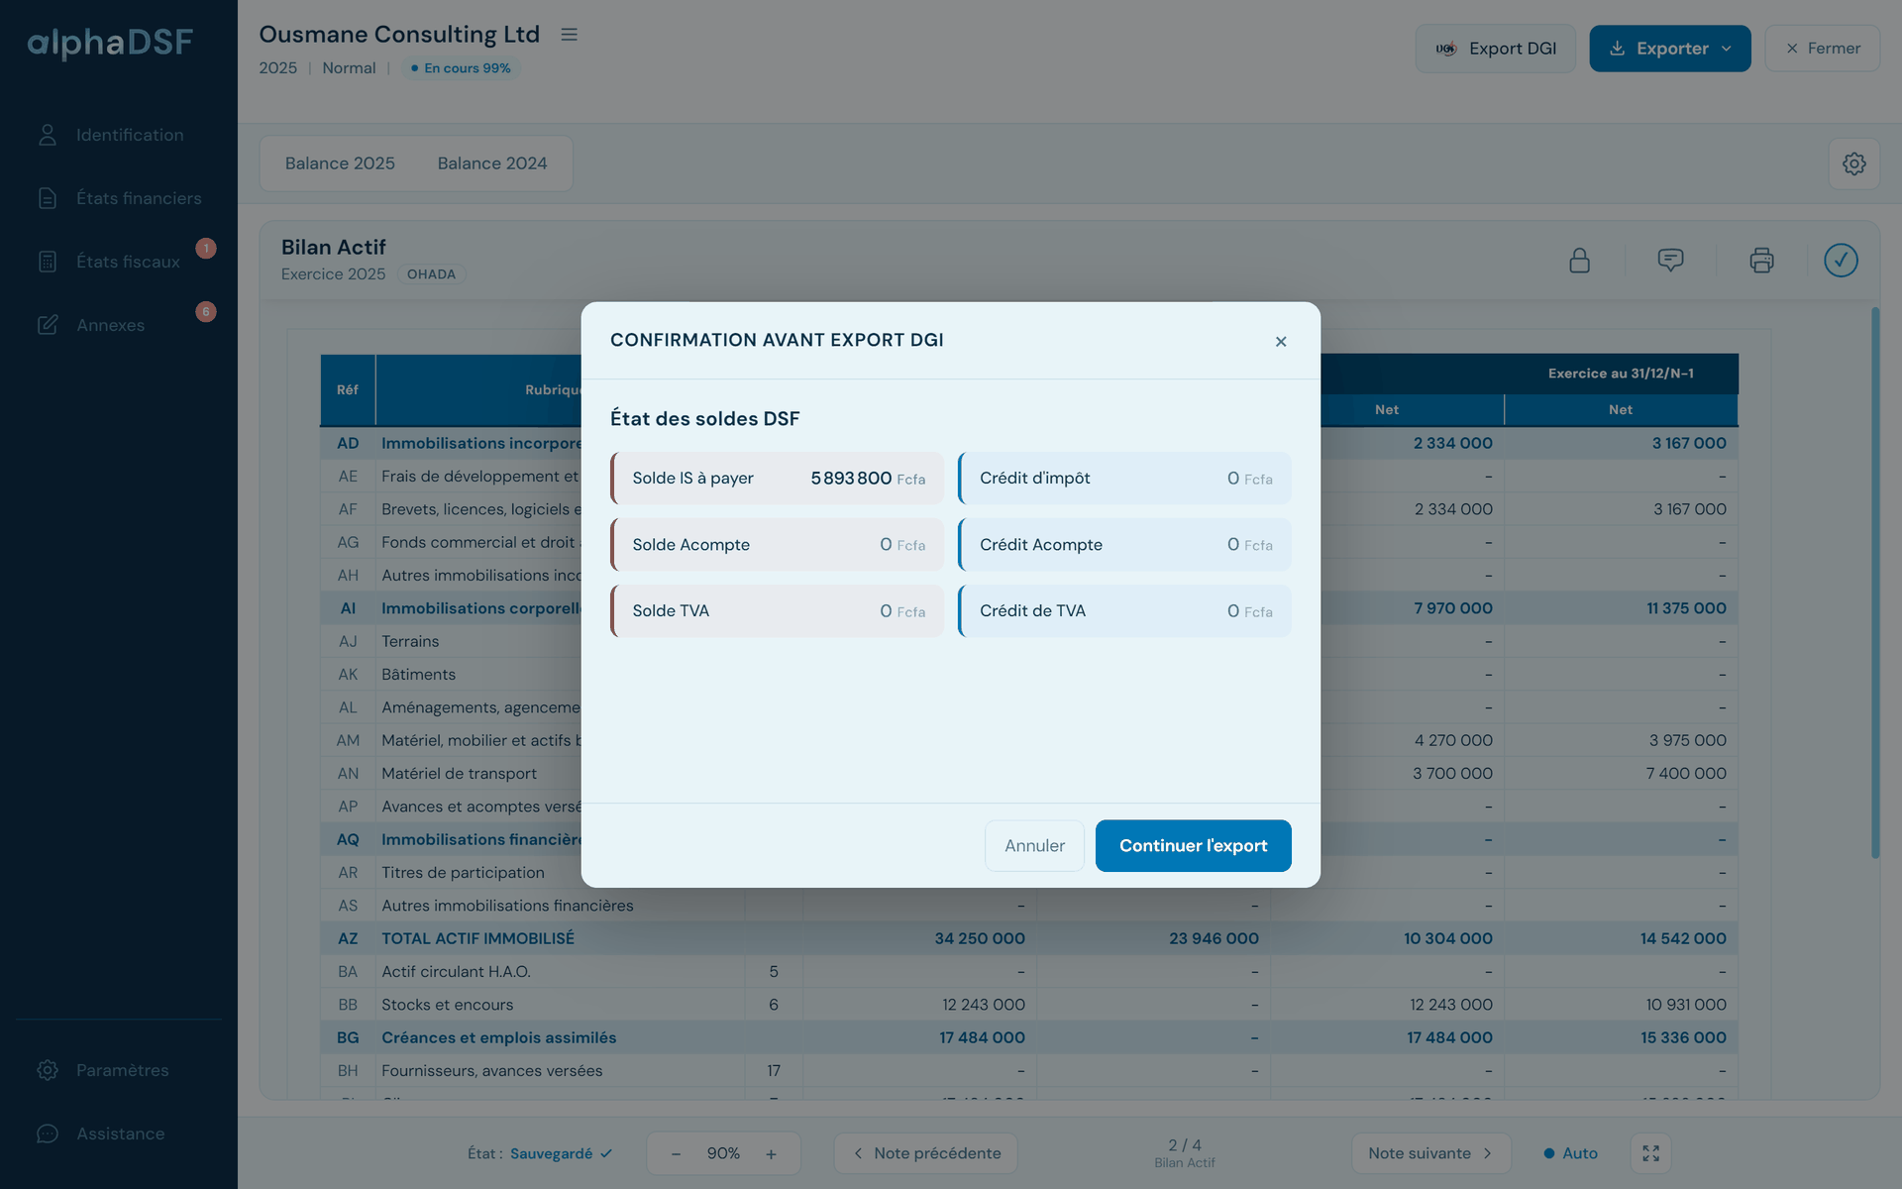Screen dimensions: 1902x1189
Task: Go to États financiers in the sidebar
Action: coord(119,198)
